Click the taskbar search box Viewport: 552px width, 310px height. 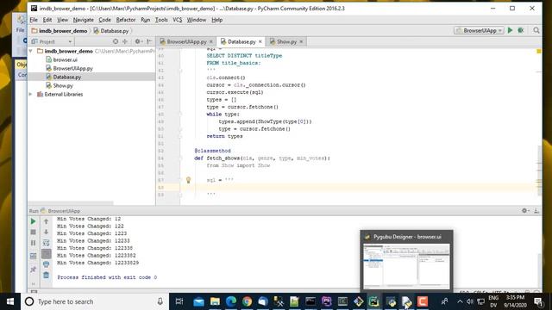pos(95,301)
